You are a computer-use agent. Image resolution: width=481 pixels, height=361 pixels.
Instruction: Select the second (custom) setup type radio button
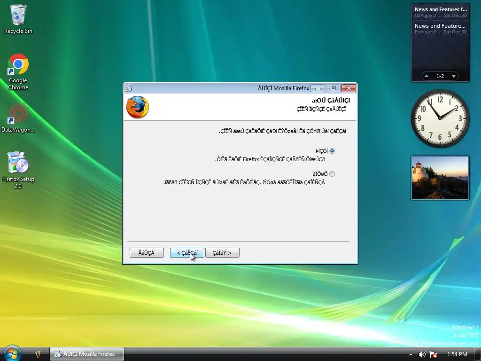coord(332,174)
